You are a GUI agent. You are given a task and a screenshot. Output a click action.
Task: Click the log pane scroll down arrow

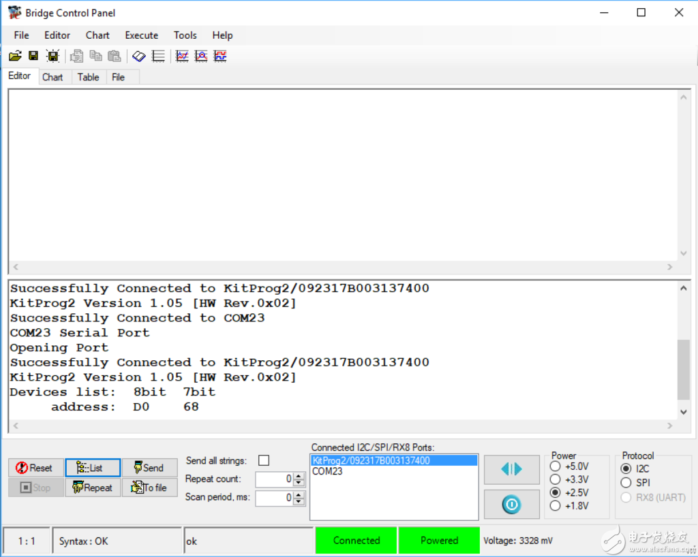(683, 412)
